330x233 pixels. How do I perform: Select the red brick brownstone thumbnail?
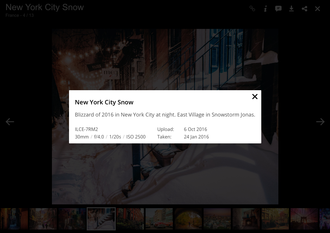click(x=130, y=219)
